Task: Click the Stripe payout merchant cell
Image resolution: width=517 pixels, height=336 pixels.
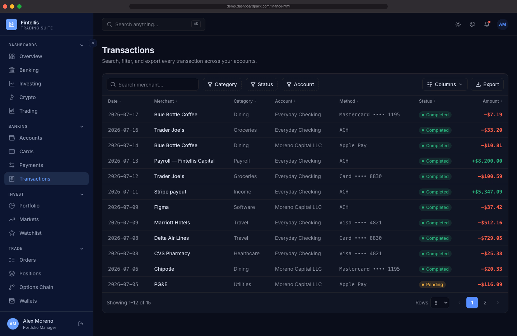Action: click(x=170, y=192)
